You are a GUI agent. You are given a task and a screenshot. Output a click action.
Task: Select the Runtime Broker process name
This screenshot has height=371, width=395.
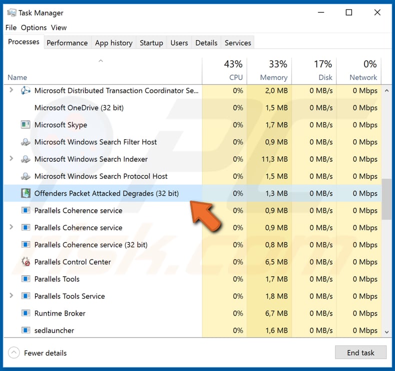[60, 313]
